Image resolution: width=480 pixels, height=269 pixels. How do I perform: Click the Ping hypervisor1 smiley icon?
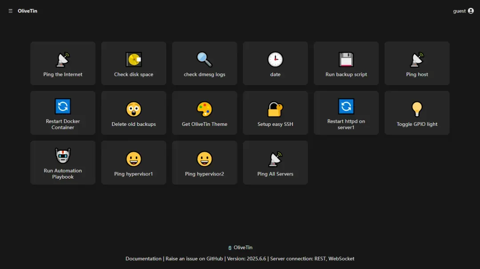point(134,159)
